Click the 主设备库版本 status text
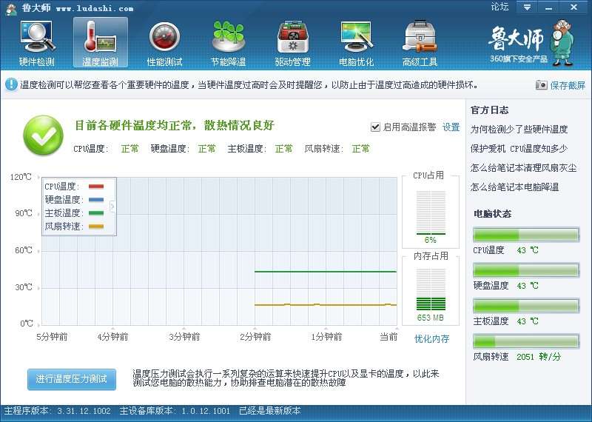This screenshot has height=422, width=592. pos(175,411)
